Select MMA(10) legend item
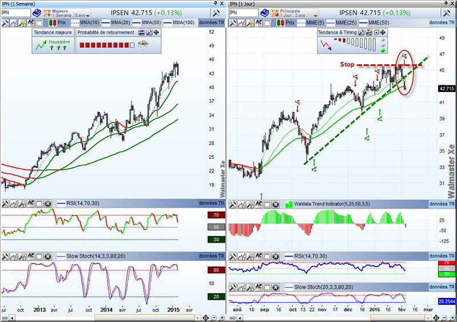This screenshot has width=457, height=322. [x=85, y=23]
